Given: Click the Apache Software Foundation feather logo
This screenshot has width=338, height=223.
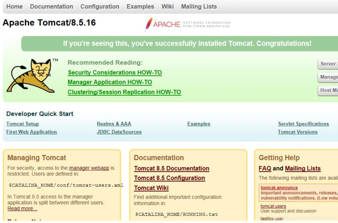Looking at the screenshot, I should 188,24.
